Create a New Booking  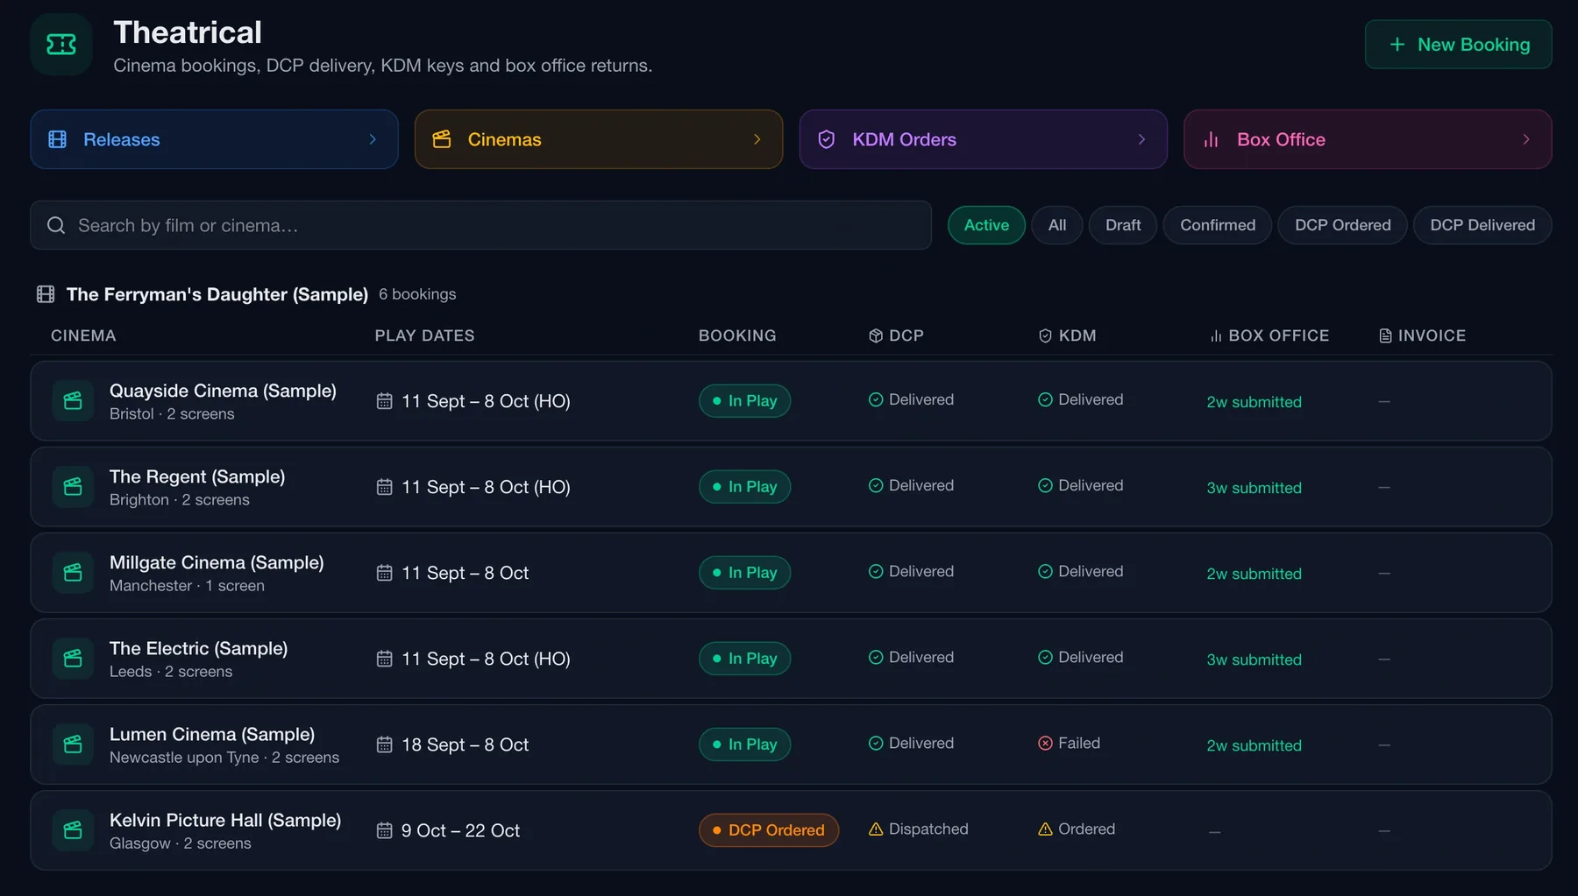(1458, 45)
